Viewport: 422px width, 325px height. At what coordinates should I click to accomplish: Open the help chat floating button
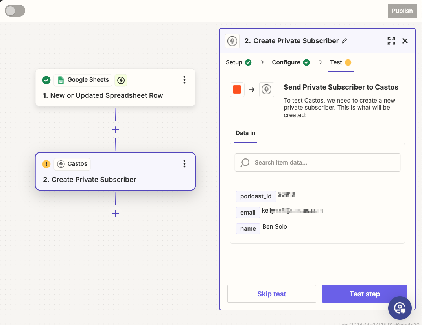400,308
